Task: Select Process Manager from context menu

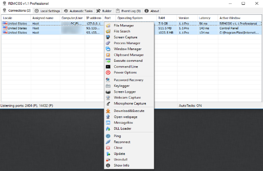Action: point(127,43)
